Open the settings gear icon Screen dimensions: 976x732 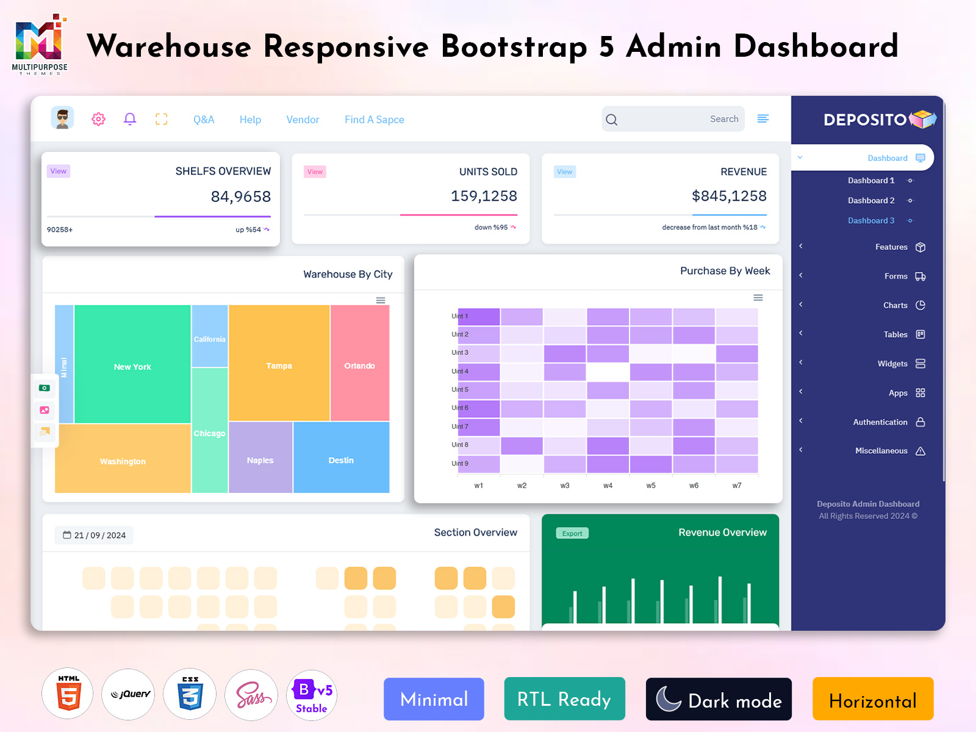98,119
